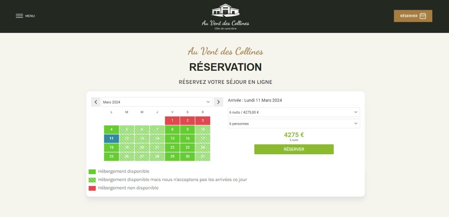Select the highlighted March 11 date
This screenshot has width=449, height=217.
point(111,139)
